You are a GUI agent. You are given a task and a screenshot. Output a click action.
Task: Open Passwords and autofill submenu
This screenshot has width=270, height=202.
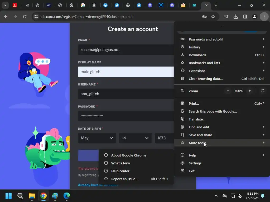point(222,39)
